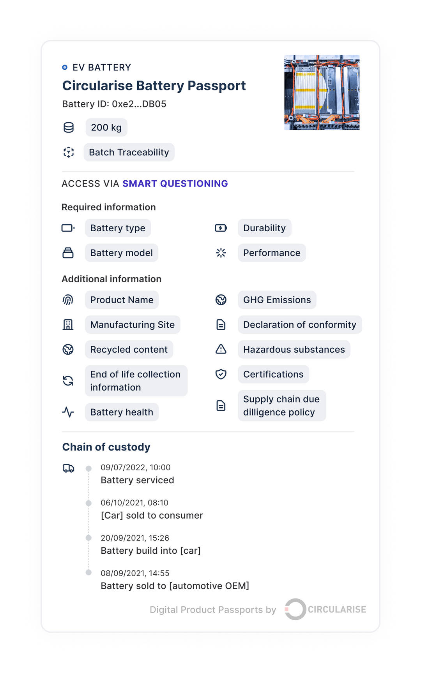
Task: Select the battery model icon
Action: tap(69, 253)
